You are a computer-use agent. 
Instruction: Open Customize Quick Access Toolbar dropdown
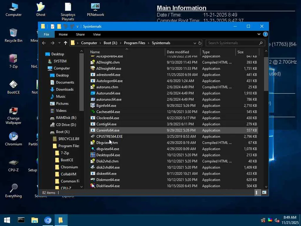[x=77, y=26]
